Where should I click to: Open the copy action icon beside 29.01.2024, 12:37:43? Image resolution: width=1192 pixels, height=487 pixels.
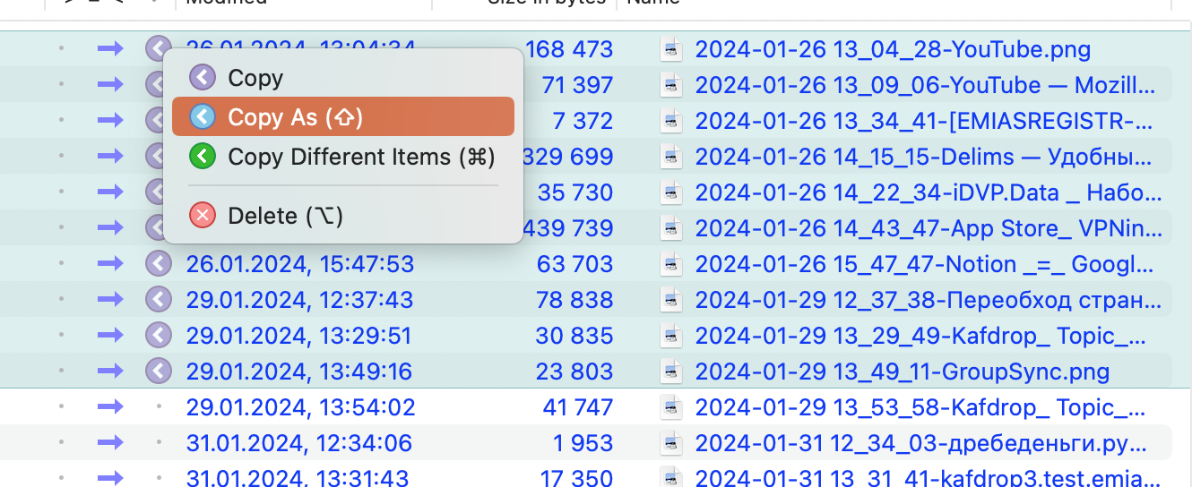point(159,299)
